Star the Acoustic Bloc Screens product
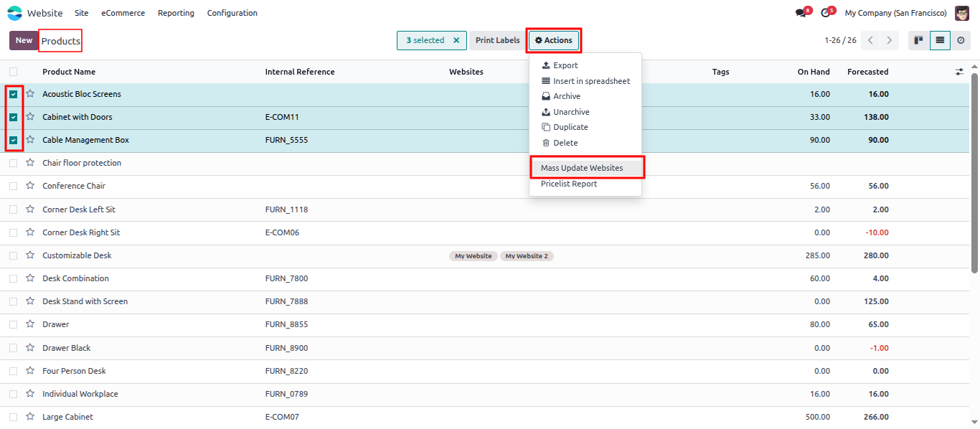This screenshot has height=429, width=980. point(30,94)
